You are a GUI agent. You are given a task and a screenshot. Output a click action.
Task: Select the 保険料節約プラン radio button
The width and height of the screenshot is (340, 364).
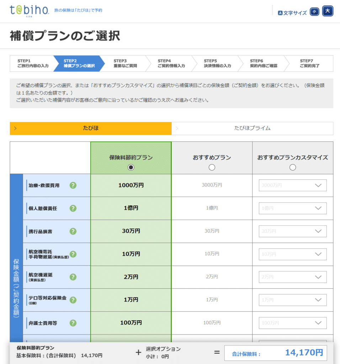[x=131, y=167]
